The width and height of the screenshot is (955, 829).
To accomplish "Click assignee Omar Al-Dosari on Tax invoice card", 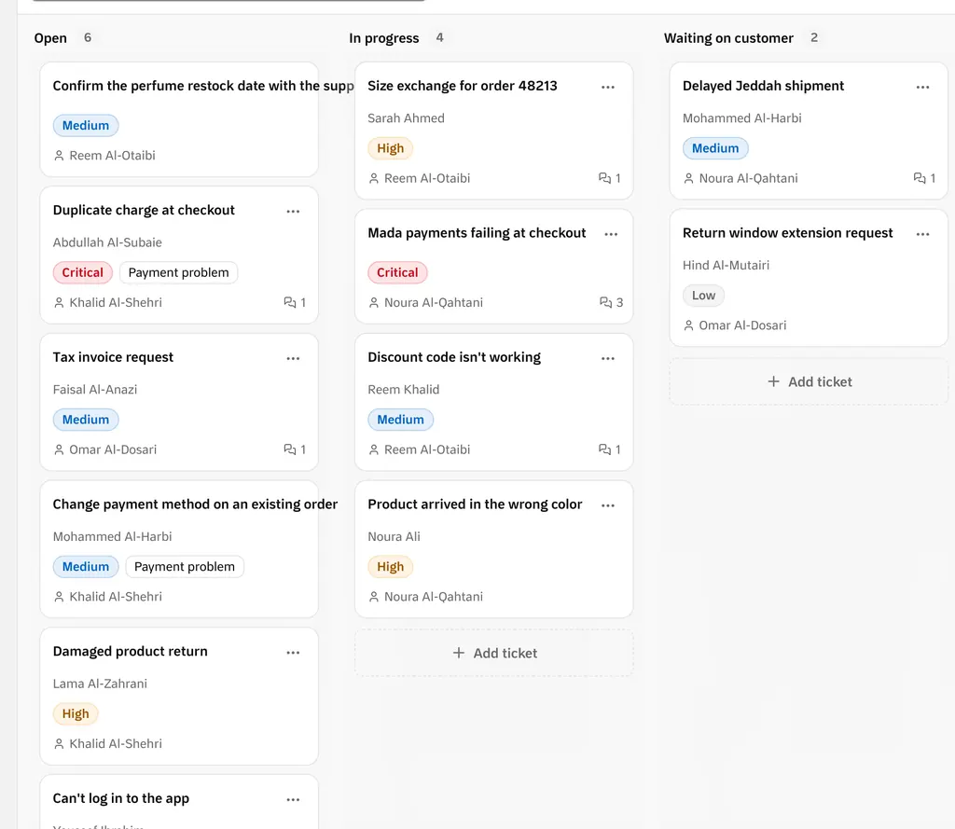I will point(113,449).
